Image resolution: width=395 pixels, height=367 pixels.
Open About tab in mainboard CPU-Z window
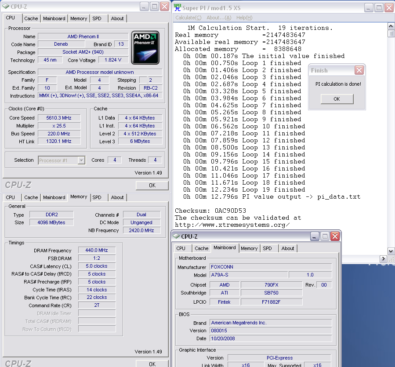[x=288, y=248]
